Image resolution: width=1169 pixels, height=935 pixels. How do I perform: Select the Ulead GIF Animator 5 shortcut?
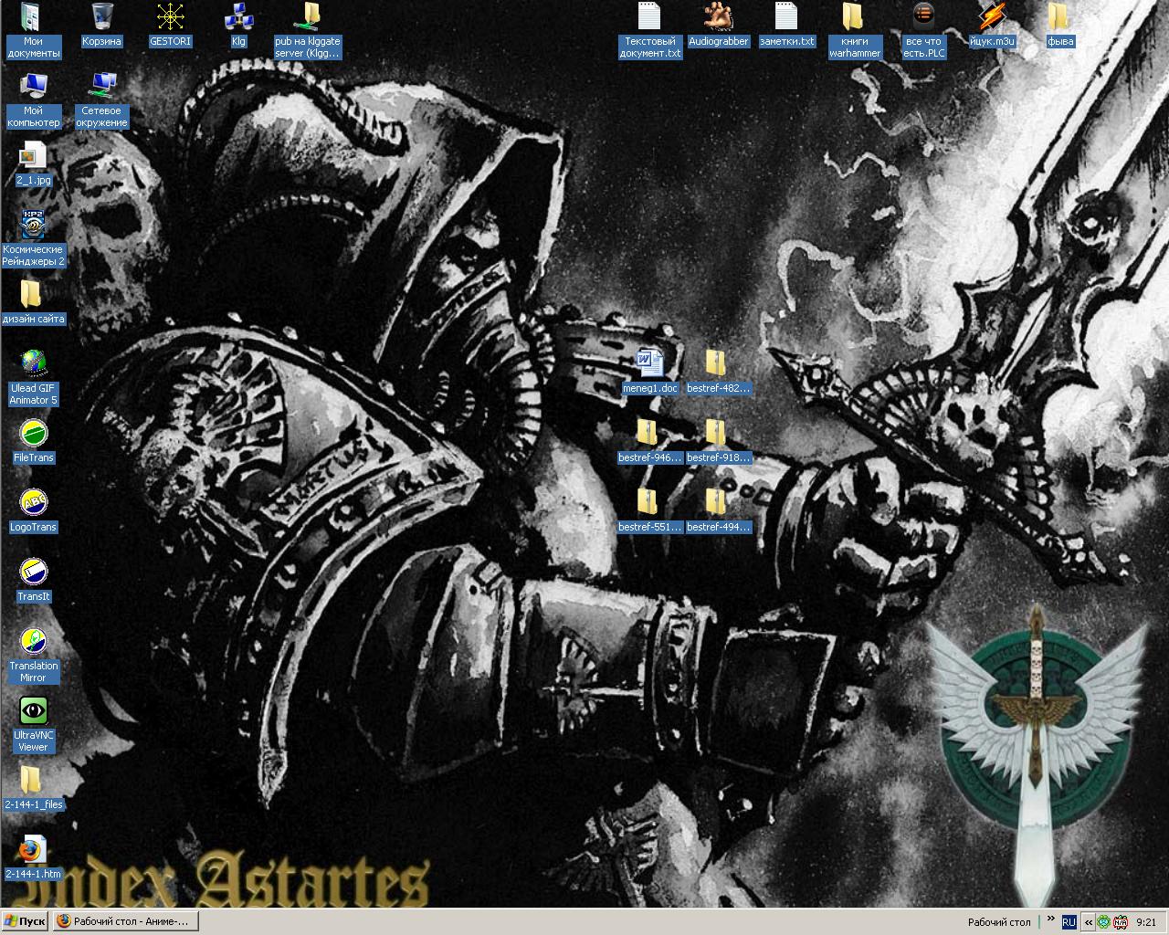[x=33, y=378]
